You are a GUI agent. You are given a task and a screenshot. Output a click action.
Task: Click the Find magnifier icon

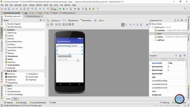[x=32, y=9]
